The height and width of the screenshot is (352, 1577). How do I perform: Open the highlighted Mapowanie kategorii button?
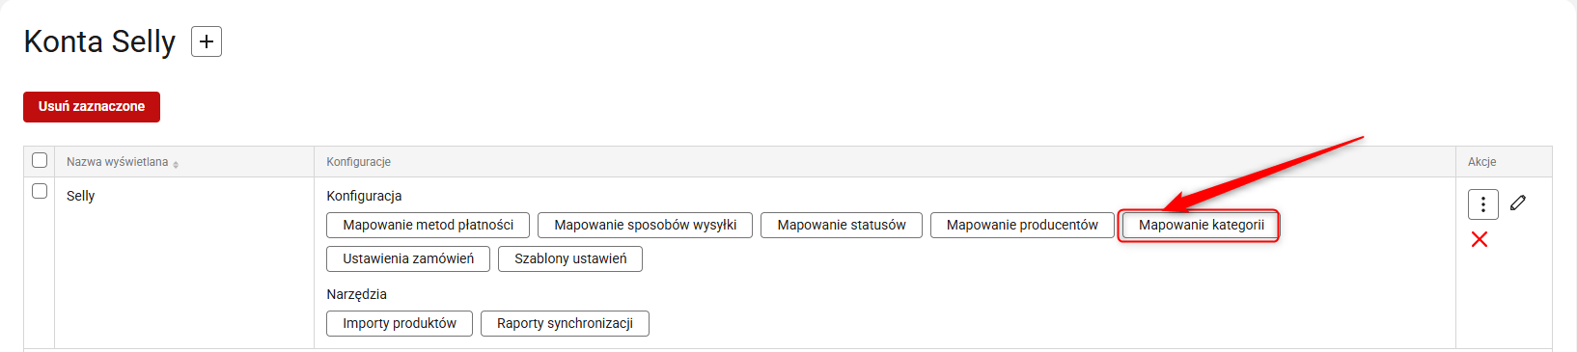coord(1201,225)
